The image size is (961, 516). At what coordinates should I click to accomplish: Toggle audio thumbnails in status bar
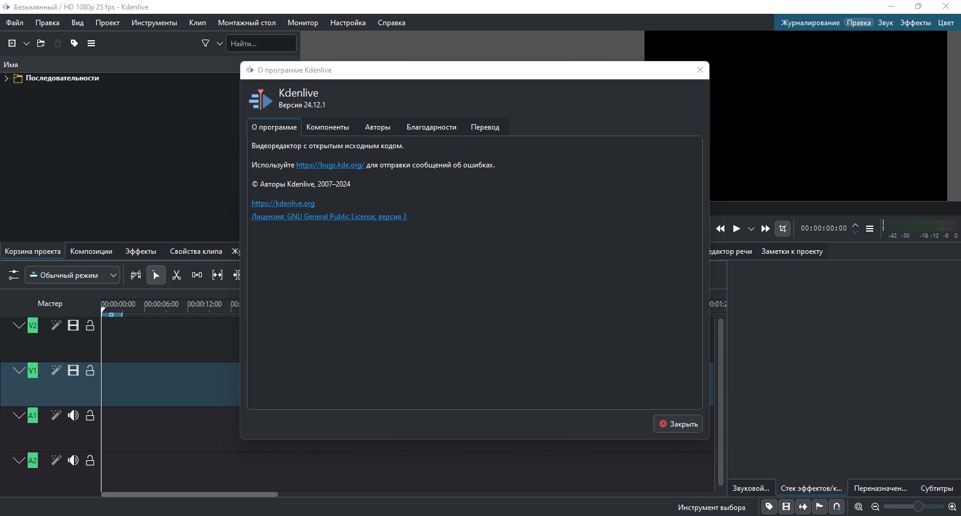pos(803,507)
